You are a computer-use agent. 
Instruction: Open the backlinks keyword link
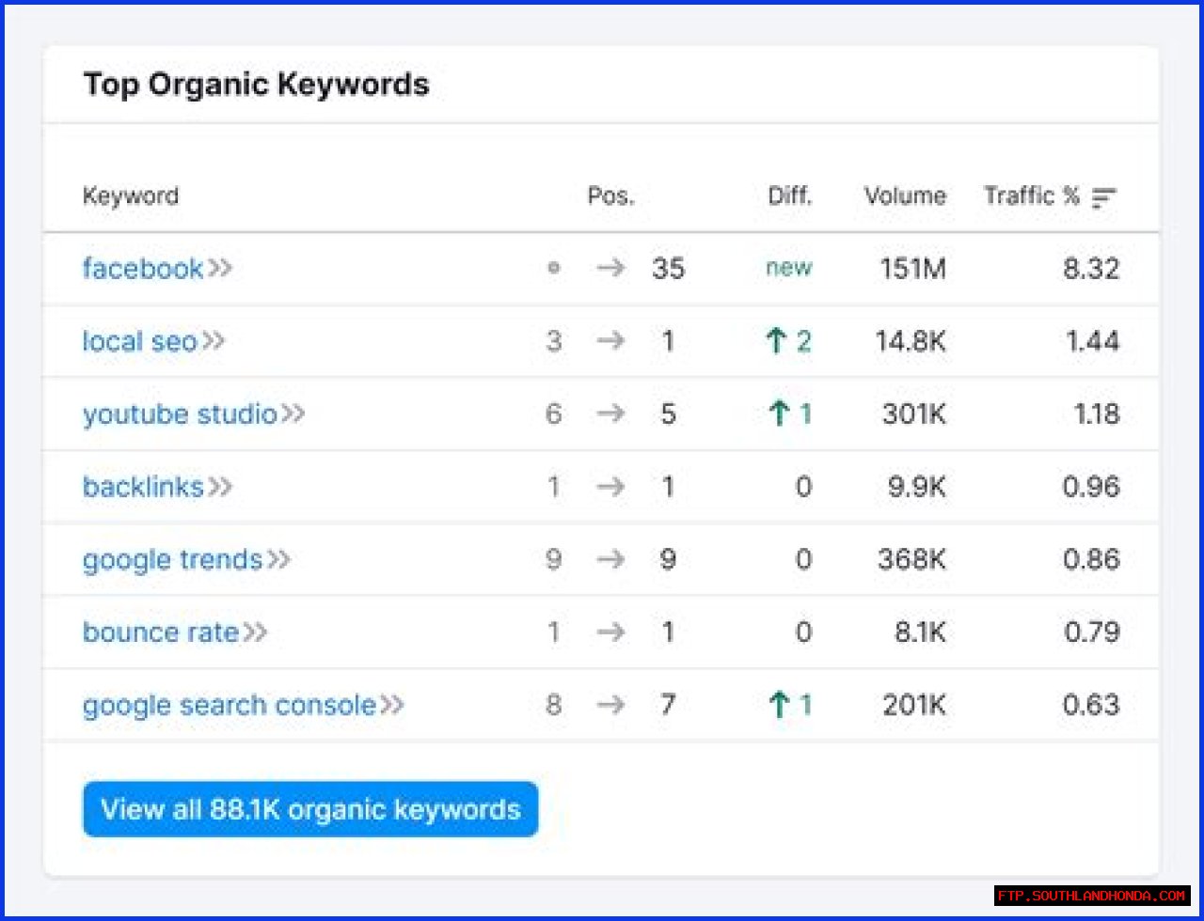143,487
